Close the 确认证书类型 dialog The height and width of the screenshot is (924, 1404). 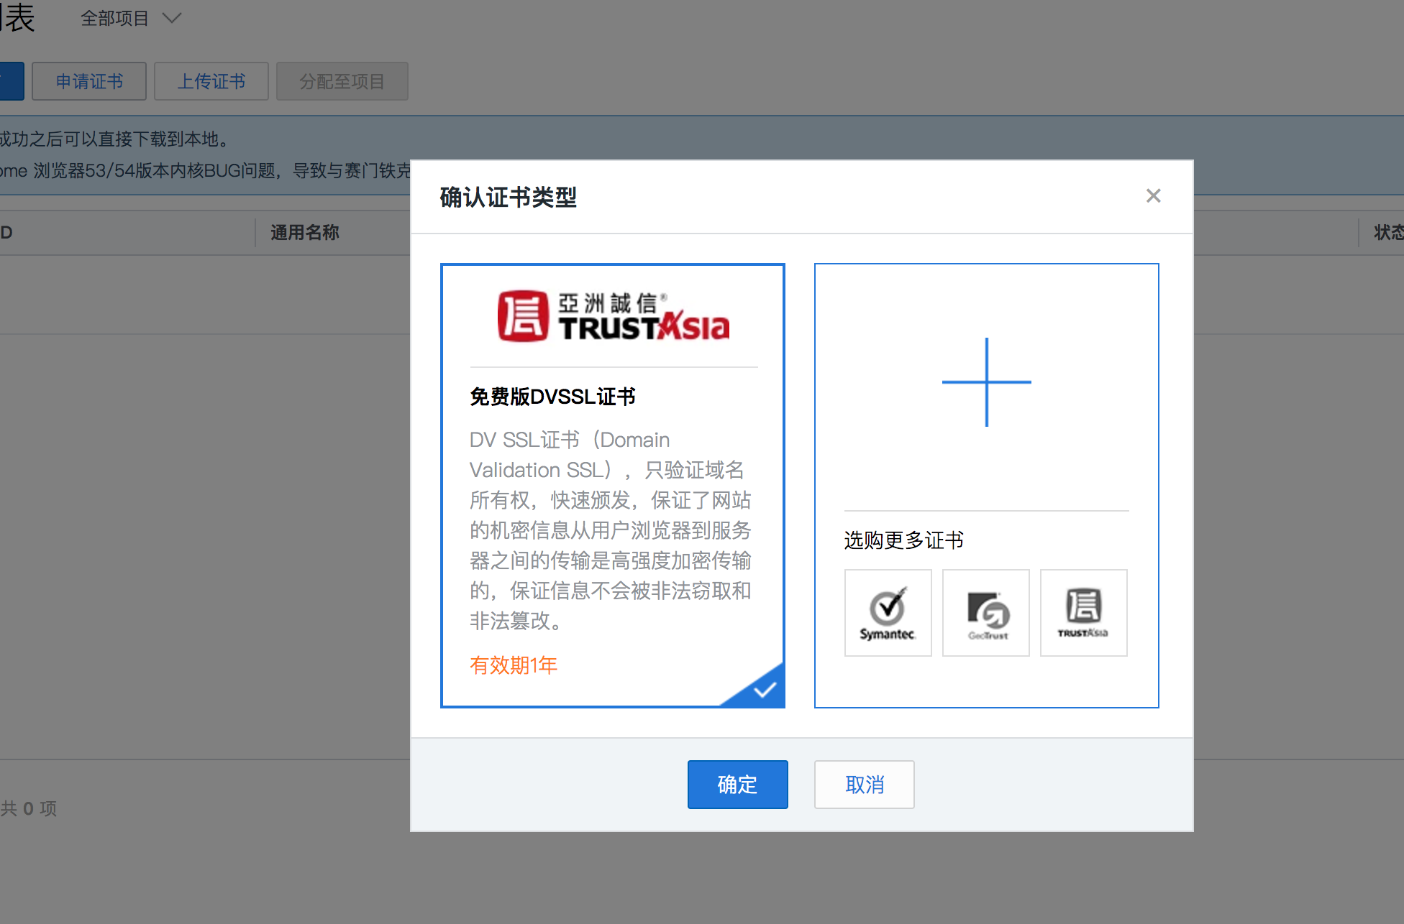1153,195
